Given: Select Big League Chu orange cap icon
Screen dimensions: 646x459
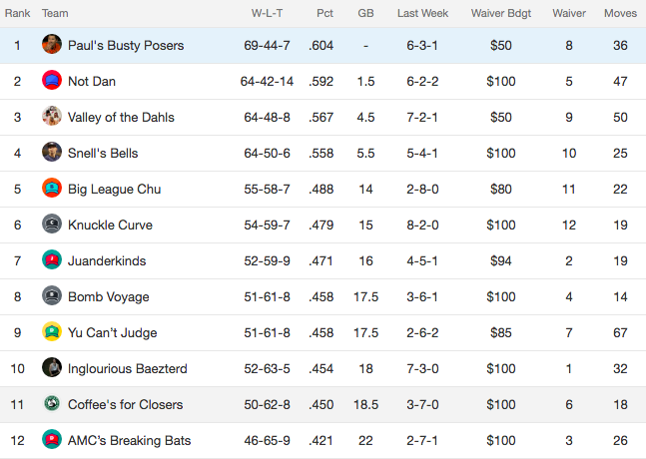Looking at the screenshot, I should click(52, 189).
